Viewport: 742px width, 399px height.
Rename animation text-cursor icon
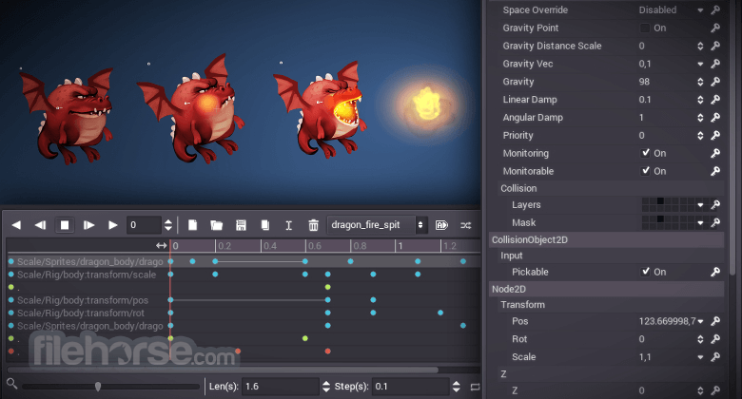coord(288,225)
